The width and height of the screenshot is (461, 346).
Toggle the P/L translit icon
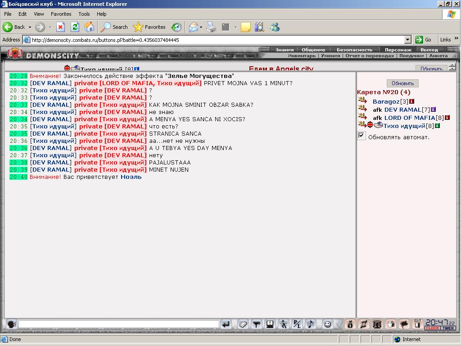(x=297, y=324)
